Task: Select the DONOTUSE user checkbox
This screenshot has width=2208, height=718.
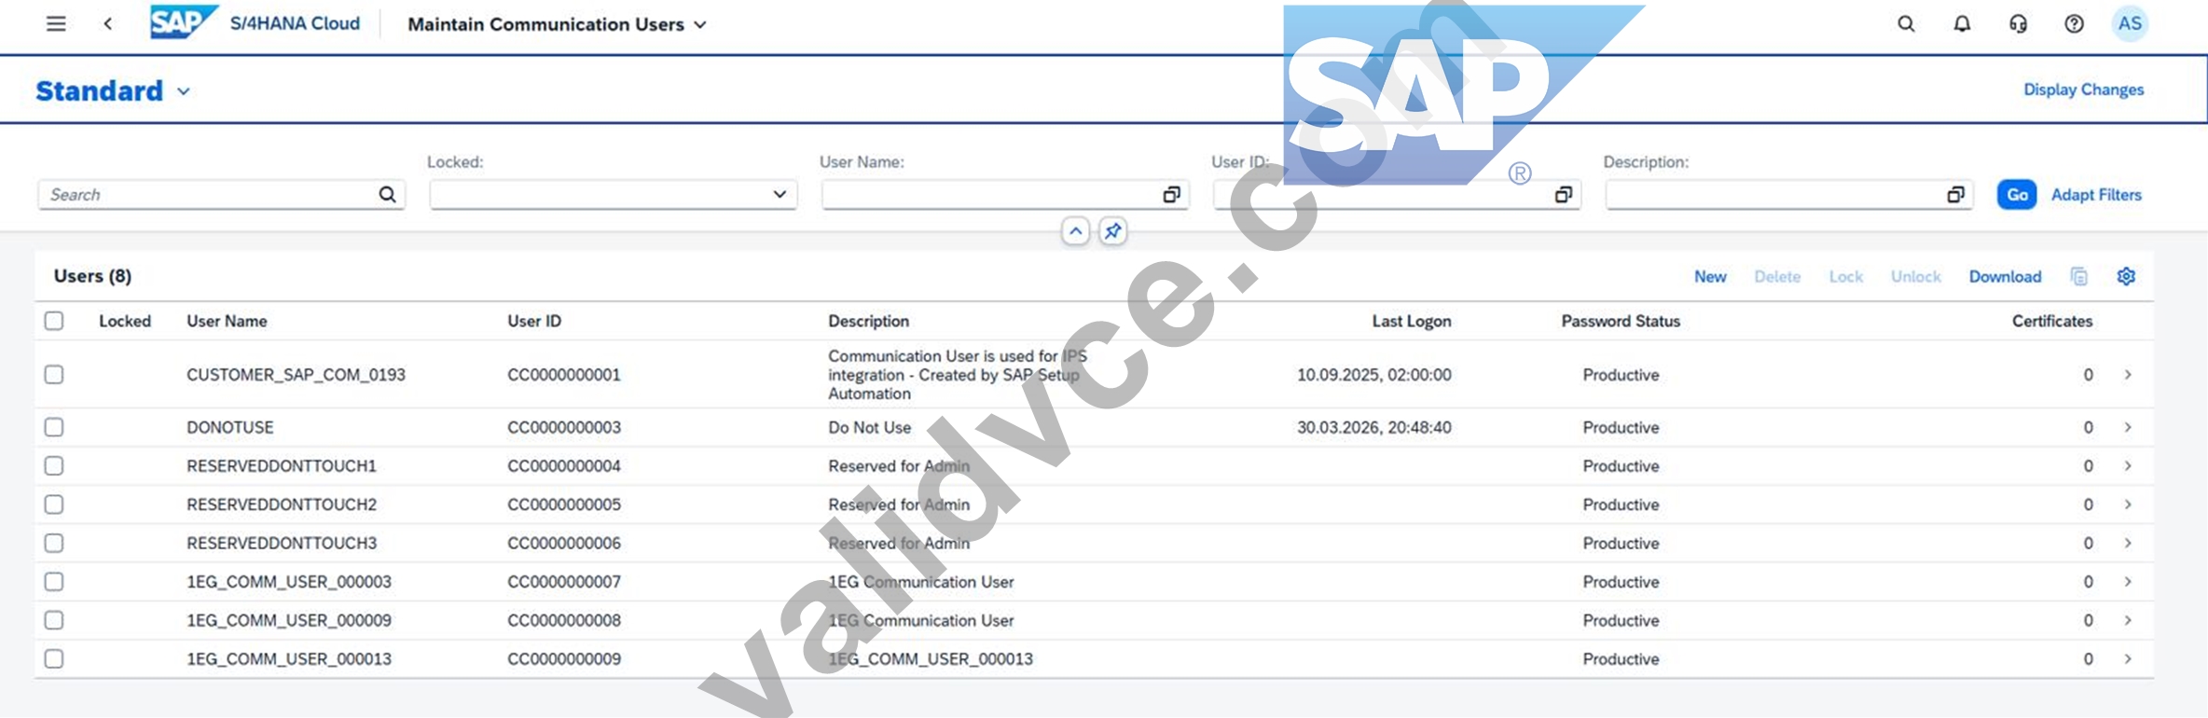Action: pos(54,427)
